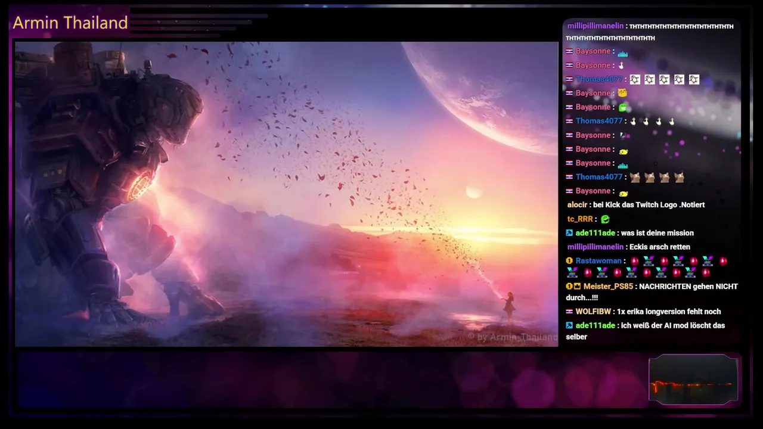Click message 'ich weiß der AI mod löscht das selber'
The image size is (763, 429).
(646, 331)
